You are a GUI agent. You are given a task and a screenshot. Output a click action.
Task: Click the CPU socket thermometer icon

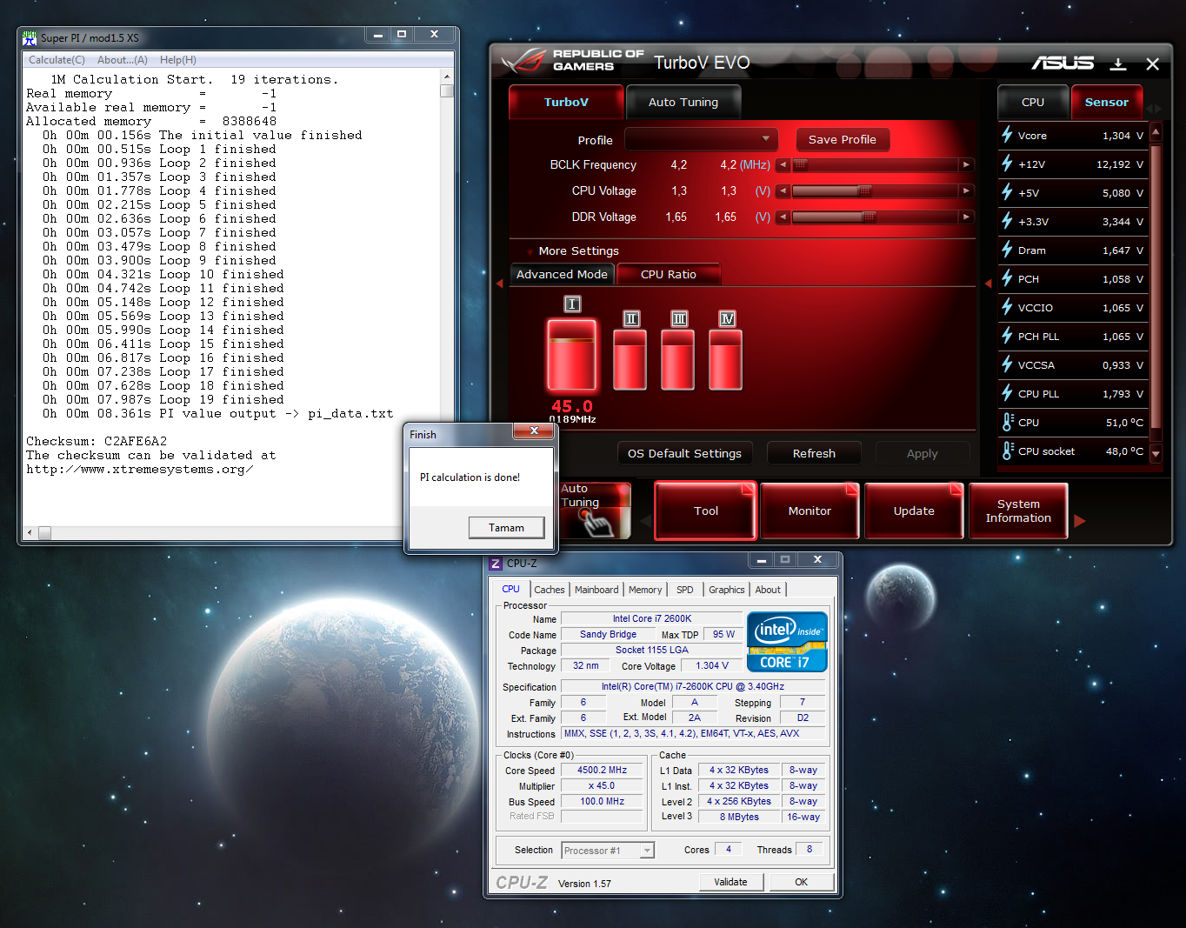1007,451
